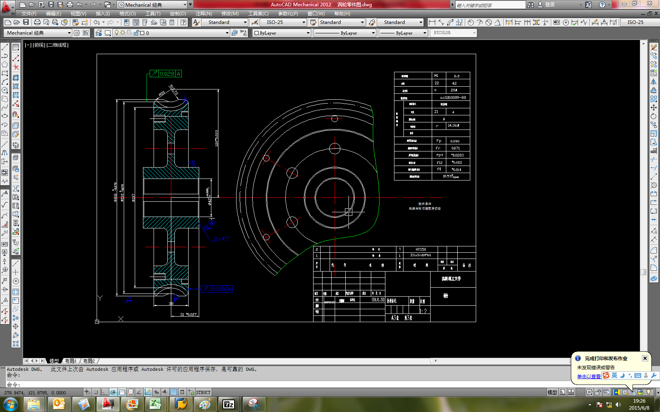This screenshot has height=412, width=660.
Task: Click the Help question mark toolbar icon
Action: 183,22
